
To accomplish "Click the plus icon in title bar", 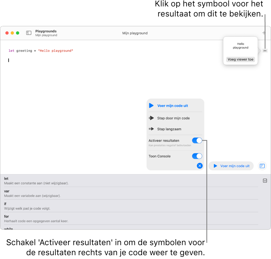I will 264,33.
